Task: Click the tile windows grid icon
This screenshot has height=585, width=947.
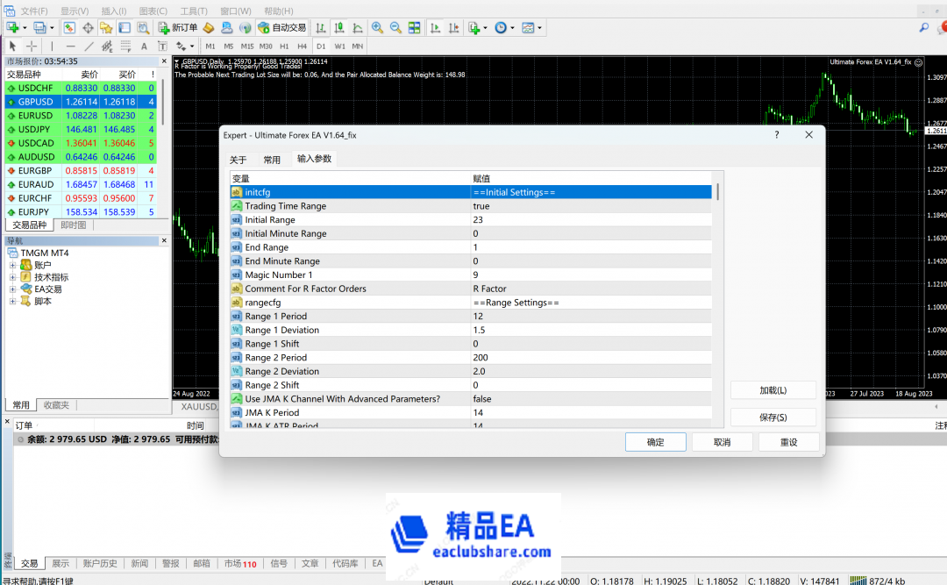Action: [x=414, y=28]
